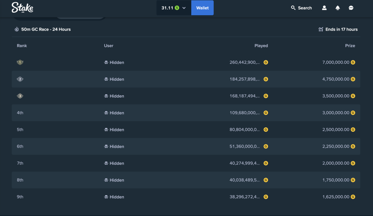Screen dimensions: 373x216
Task: Click gold coin icon beside 7,000,000.00 prize
Action: pyautogui.click(x=353, y=63)
